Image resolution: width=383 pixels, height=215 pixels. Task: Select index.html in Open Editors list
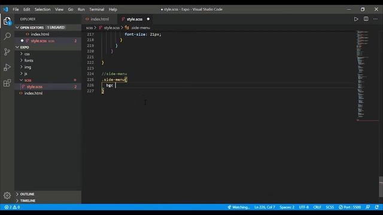click(x=48, y=34)
